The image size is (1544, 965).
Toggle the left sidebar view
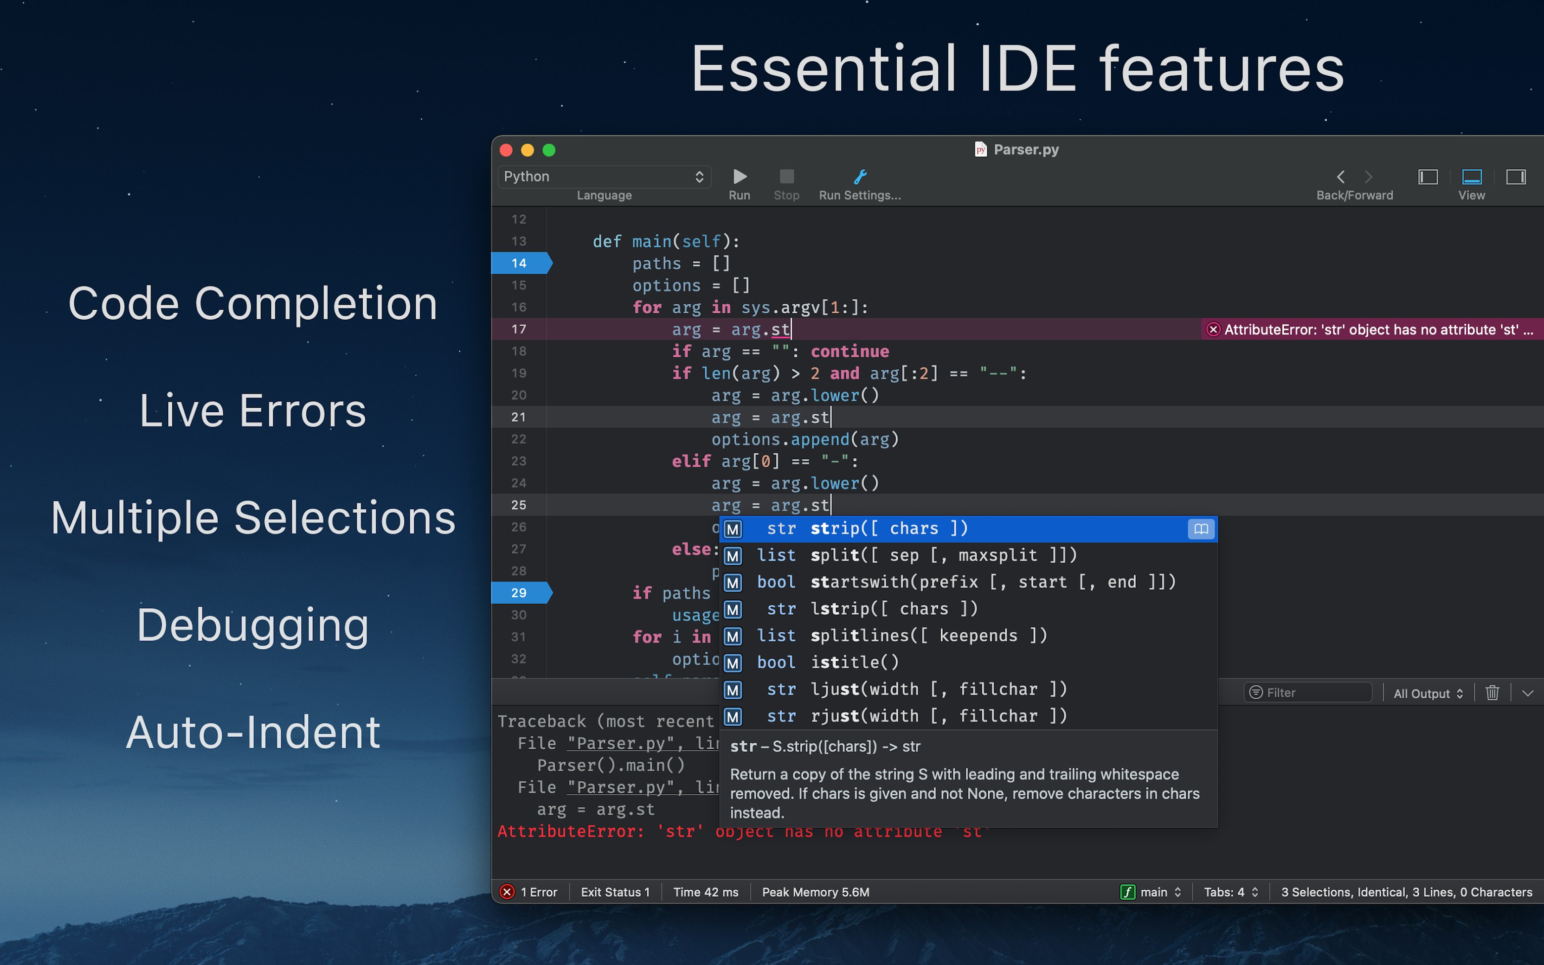(x=1427, y=177)
